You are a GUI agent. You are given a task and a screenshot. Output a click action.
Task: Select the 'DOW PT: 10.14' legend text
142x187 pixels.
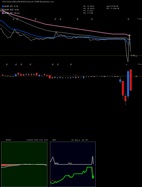(x=12, y=13)
